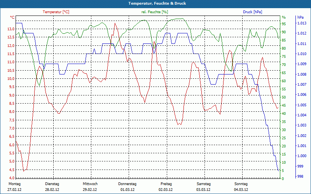Click the '27.02.12' date label
The height and width of the screenshot is (194, 311).
[14, 189]
